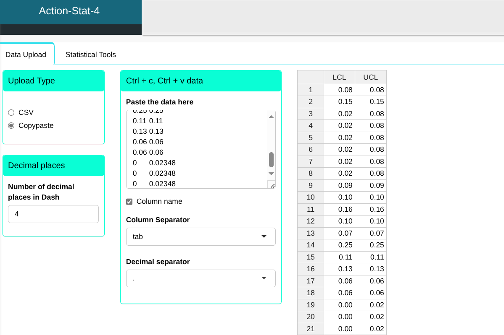This screenshot has height=335, width=504.
Task: Select row 14 header in the table
Action: (311, 245)
